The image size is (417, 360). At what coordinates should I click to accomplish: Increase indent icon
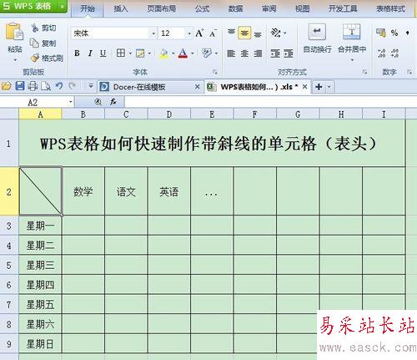[x=289, y=53]
